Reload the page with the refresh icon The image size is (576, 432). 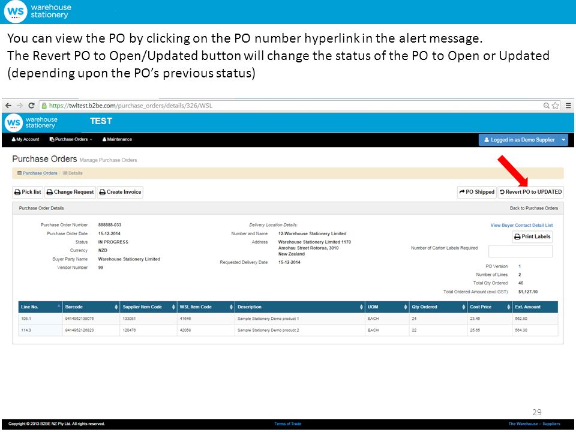coord(32,106)
